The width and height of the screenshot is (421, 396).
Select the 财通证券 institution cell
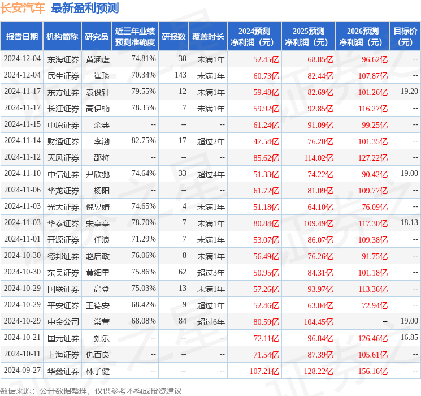tap(63, 141)
